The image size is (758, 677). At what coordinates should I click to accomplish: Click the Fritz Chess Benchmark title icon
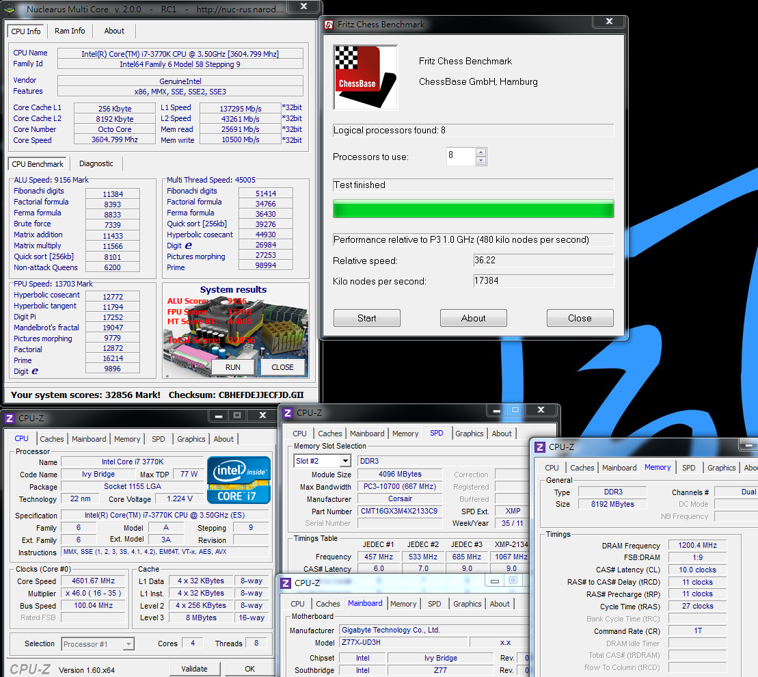[x=329, y=25]
